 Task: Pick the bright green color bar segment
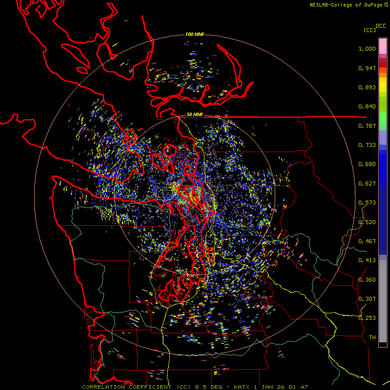(383, 118)
